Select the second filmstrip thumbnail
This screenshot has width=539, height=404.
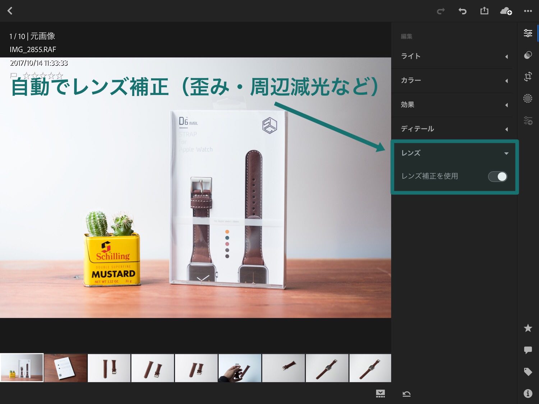tap(65, 368)
